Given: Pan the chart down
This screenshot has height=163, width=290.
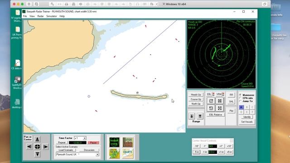Looking at the screenshot, I should click(x=37, y=154).
